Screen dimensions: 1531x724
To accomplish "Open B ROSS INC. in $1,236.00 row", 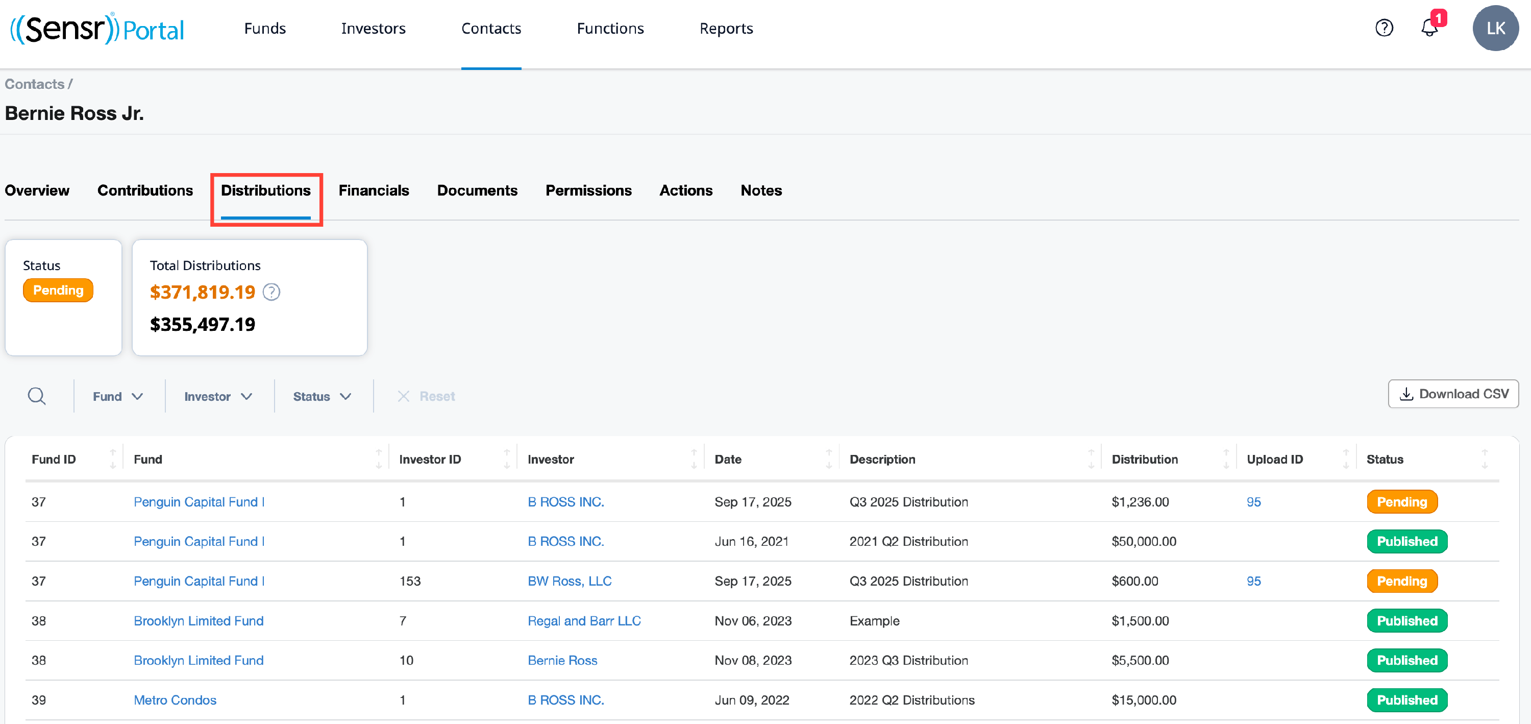I will [566, 502].
